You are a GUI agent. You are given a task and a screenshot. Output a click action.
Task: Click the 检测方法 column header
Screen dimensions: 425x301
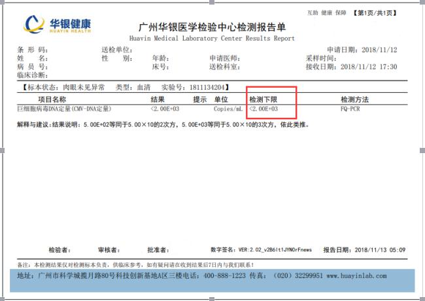point(354,99)
